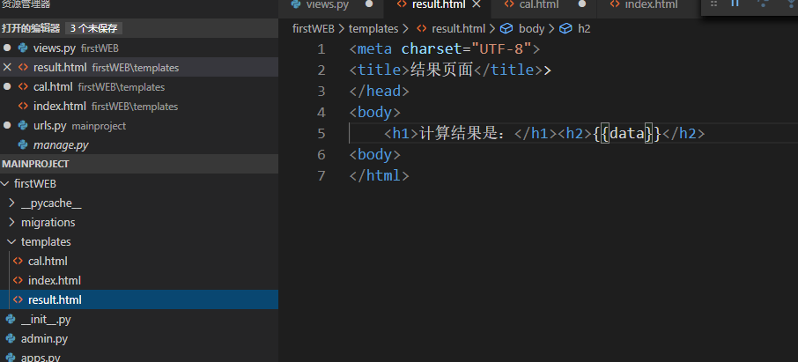Open index.html in templates folder tree
The width and height of the screenshot is (798, 362).
point(139,280)
